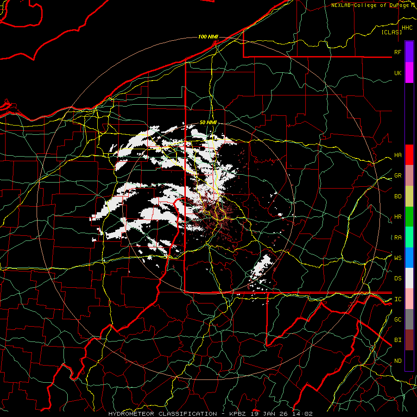Click the DS white legend swatch

[409, 278]
